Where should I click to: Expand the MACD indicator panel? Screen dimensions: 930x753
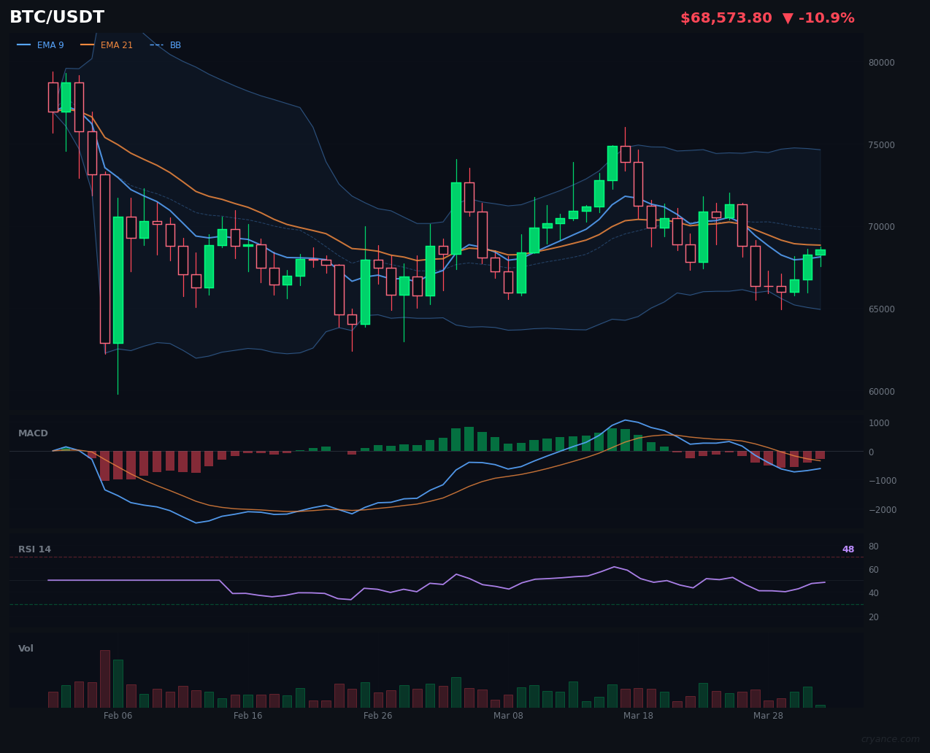click(33, 433)
